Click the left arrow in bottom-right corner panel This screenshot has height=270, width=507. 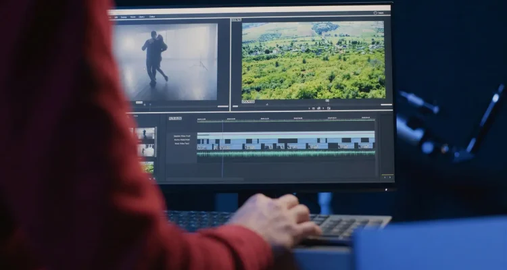(385, 178)
